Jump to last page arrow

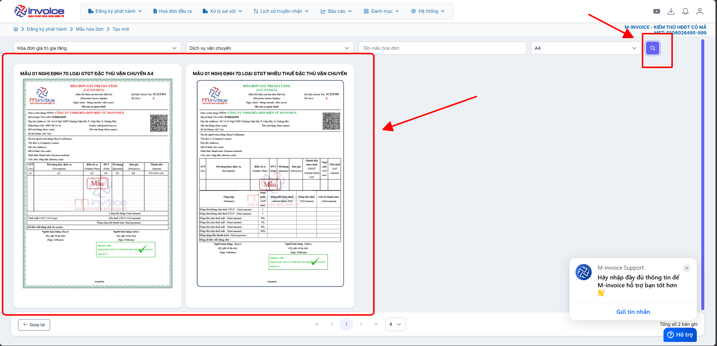[376, 324]
